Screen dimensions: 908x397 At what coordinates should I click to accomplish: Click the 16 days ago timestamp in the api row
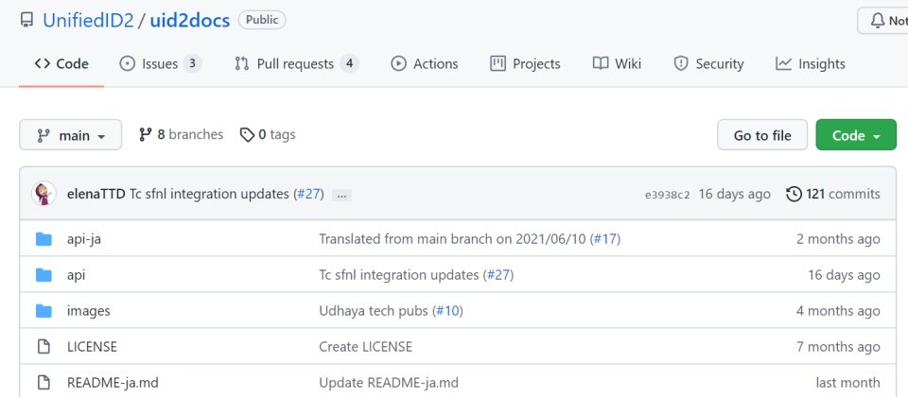845,275
